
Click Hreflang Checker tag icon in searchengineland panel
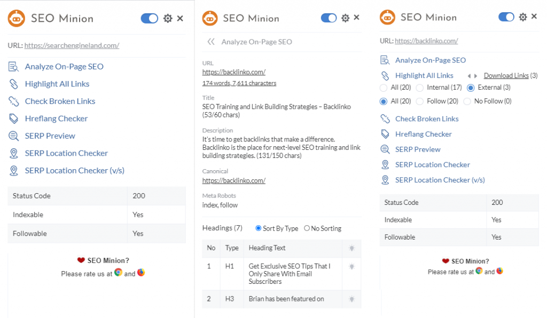point(13,119)
